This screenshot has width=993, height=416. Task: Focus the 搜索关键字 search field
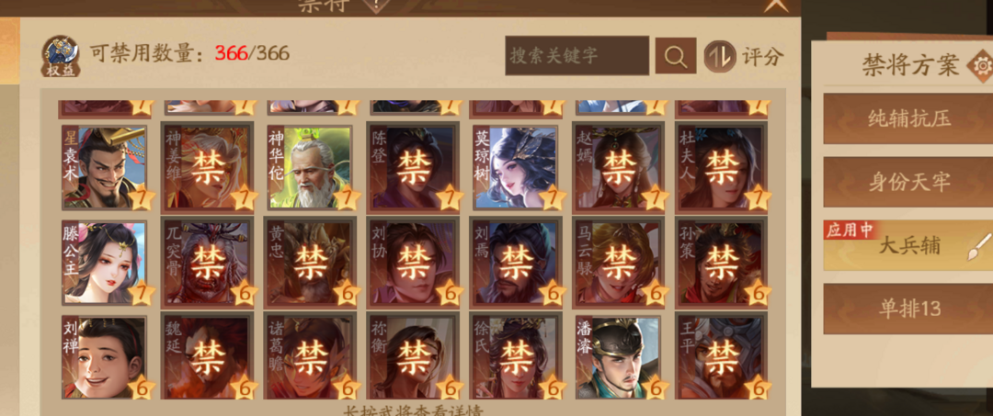pyautogui.click(x=576, y=56)
